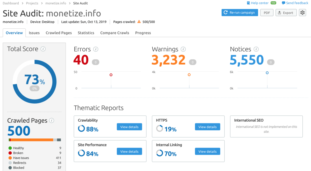Open the Statistics tab

tap(86, 33)
